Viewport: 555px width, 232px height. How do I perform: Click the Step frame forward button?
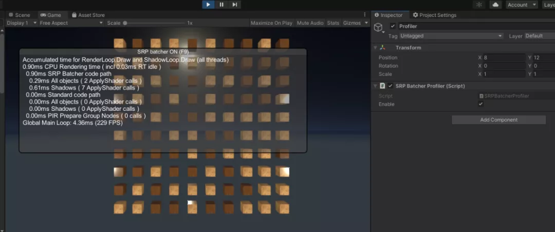click(x=235, y=5)
